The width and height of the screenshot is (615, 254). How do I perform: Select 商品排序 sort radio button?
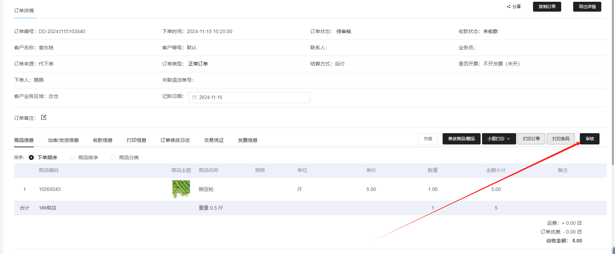tap(72, 157)
